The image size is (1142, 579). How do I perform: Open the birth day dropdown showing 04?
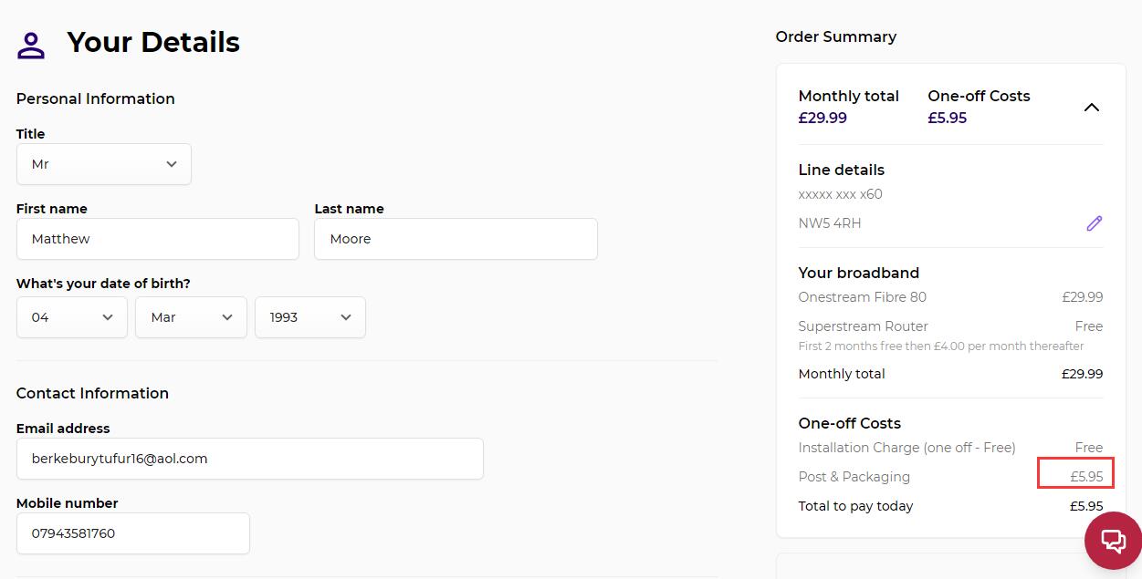click(72, 317)
